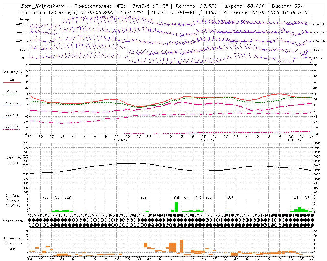Click the 500 гПа temperature legend label
327x261 pixels.
click(x=12, y=127)
